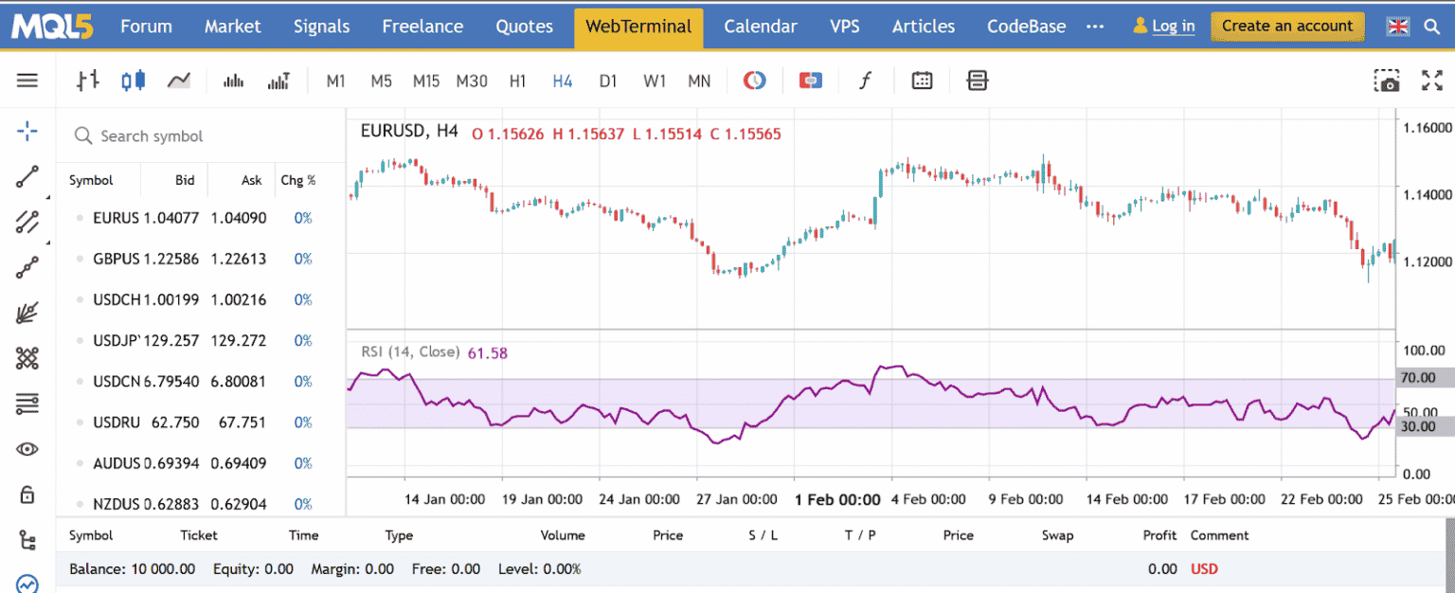Click the Search symbol field

(x=201, y=136)
